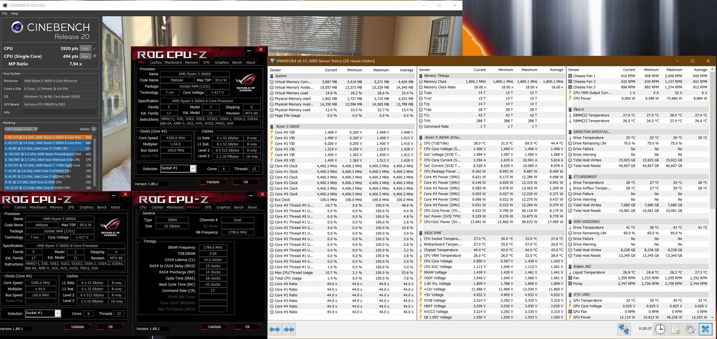Image resolution: width=717 pixels, height=339 pixels.
Task: Click the ASUS WMI group header icon
Action: (x=421, y=233)
